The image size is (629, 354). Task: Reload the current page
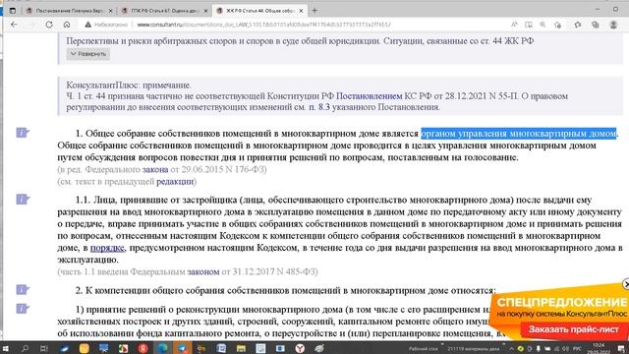49,25
